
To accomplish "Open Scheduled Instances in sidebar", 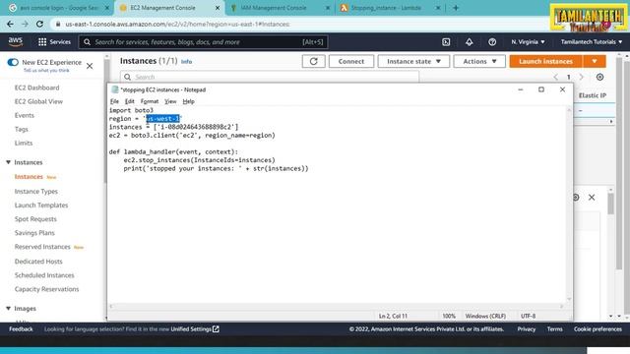I will (44, 275).
